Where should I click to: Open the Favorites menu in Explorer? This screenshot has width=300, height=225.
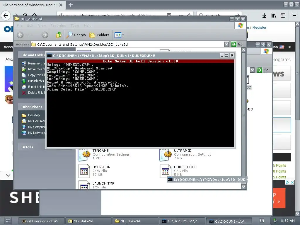point(58,25)
